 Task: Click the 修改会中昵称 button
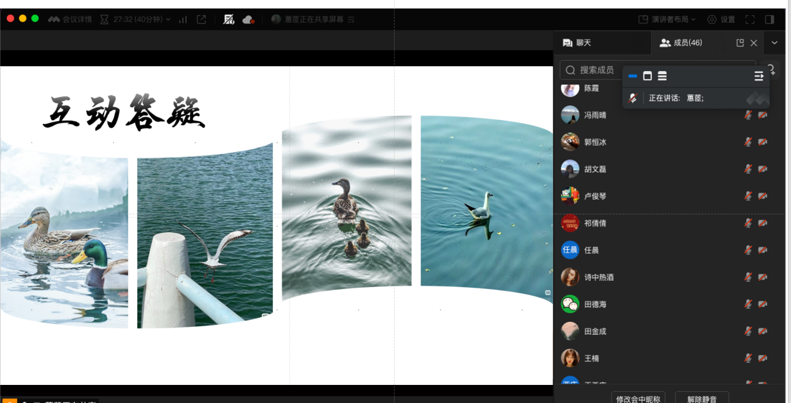[x=637, y=398]
